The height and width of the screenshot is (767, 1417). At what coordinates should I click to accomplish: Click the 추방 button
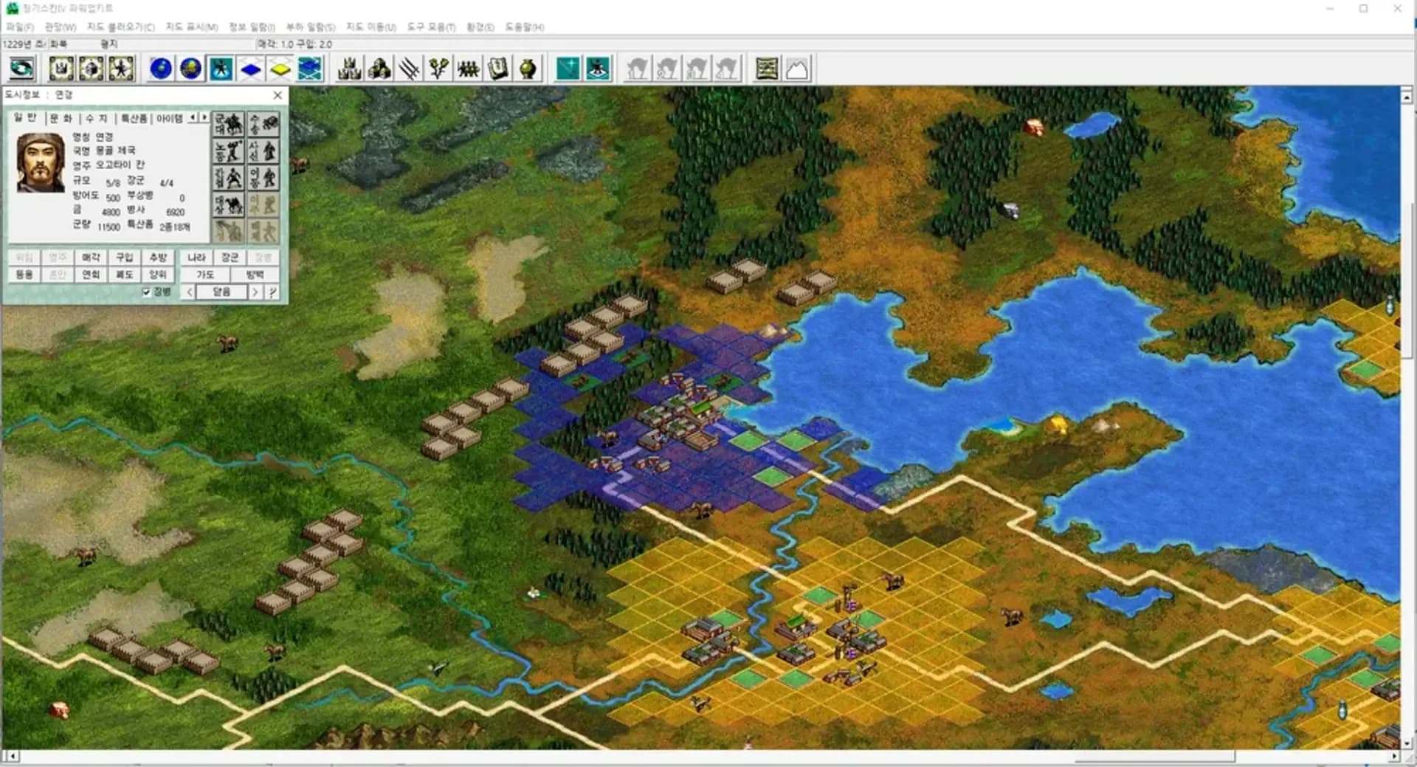click(x=158, y=258)
